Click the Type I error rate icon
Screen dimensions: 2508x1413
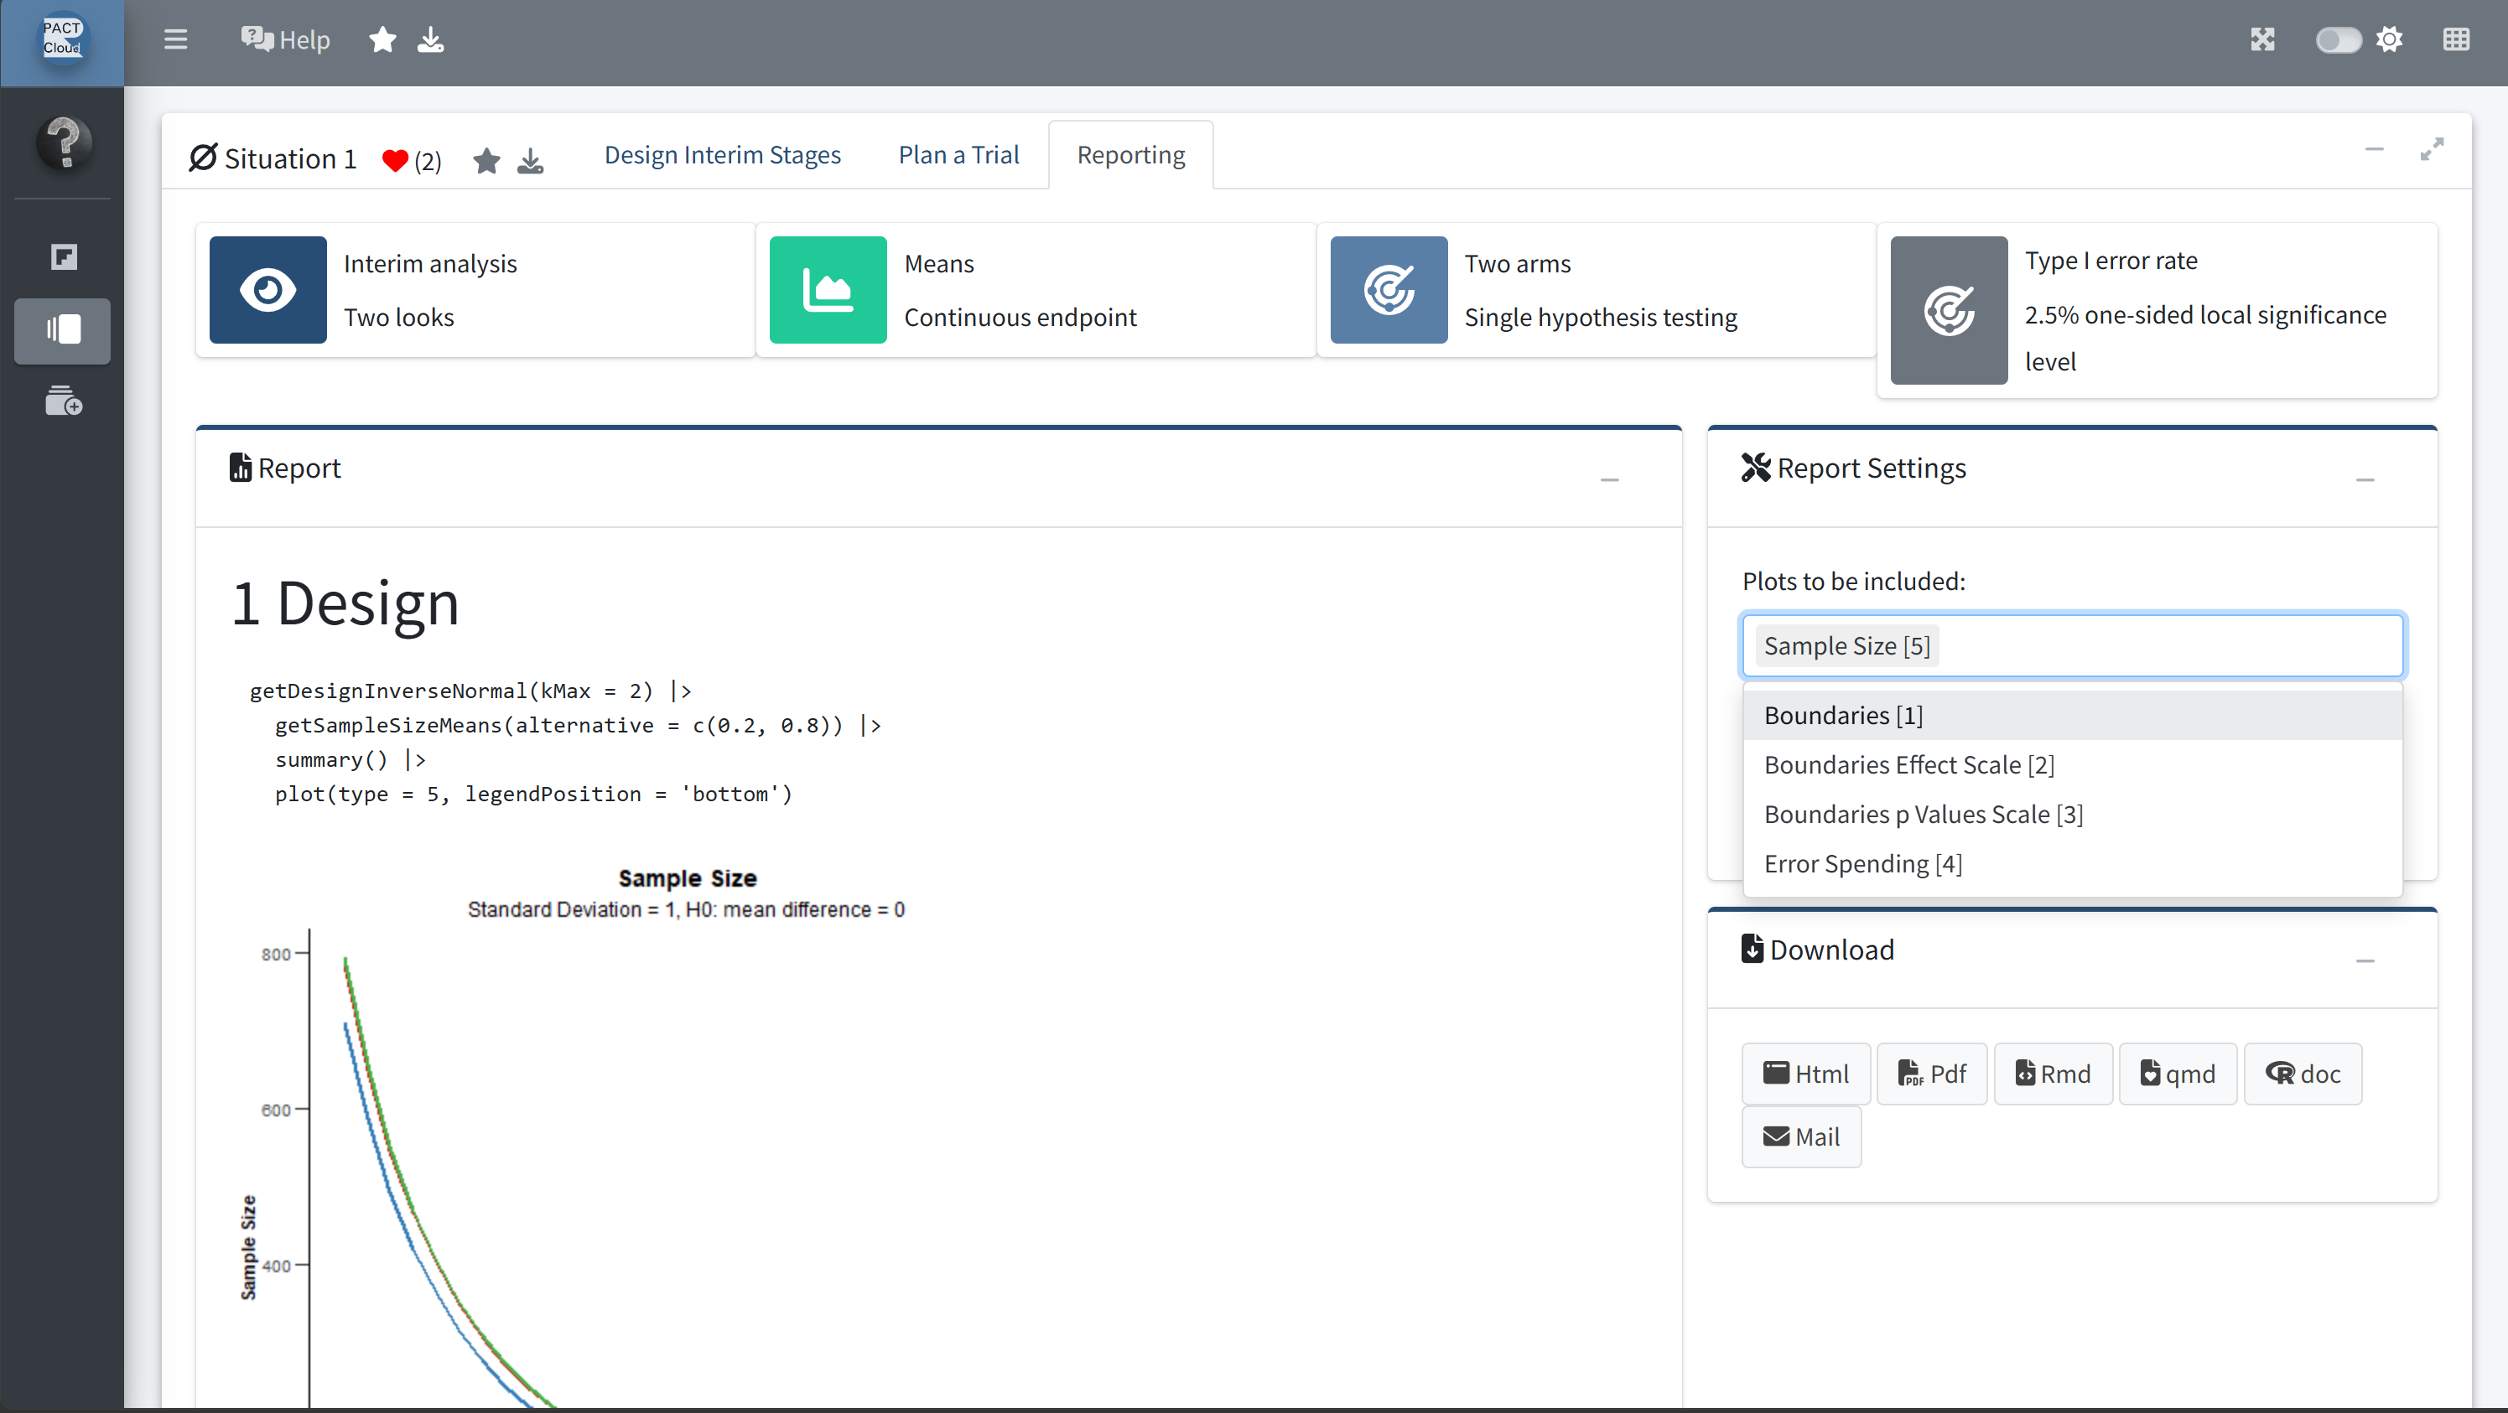[x=1950, y=310]
